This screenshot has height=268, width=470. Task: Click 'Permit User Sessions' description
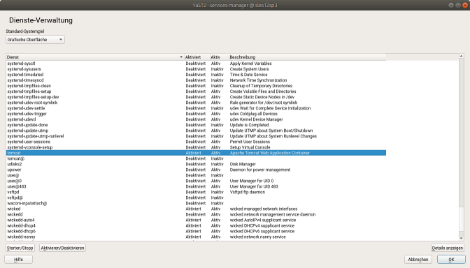click(250, 142)
